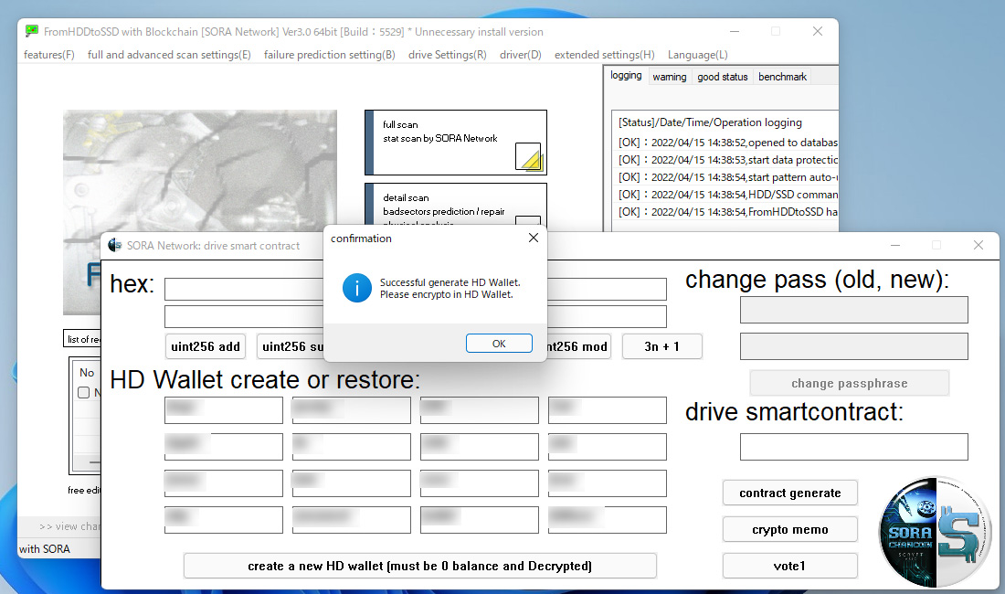This screenshot has width=1005, height=594.
Task: Toggle the checkbox under the No column
Action: pos(83,392)
